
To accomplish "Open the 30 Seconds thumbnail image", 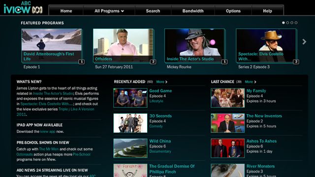I will tap(130, 123).
